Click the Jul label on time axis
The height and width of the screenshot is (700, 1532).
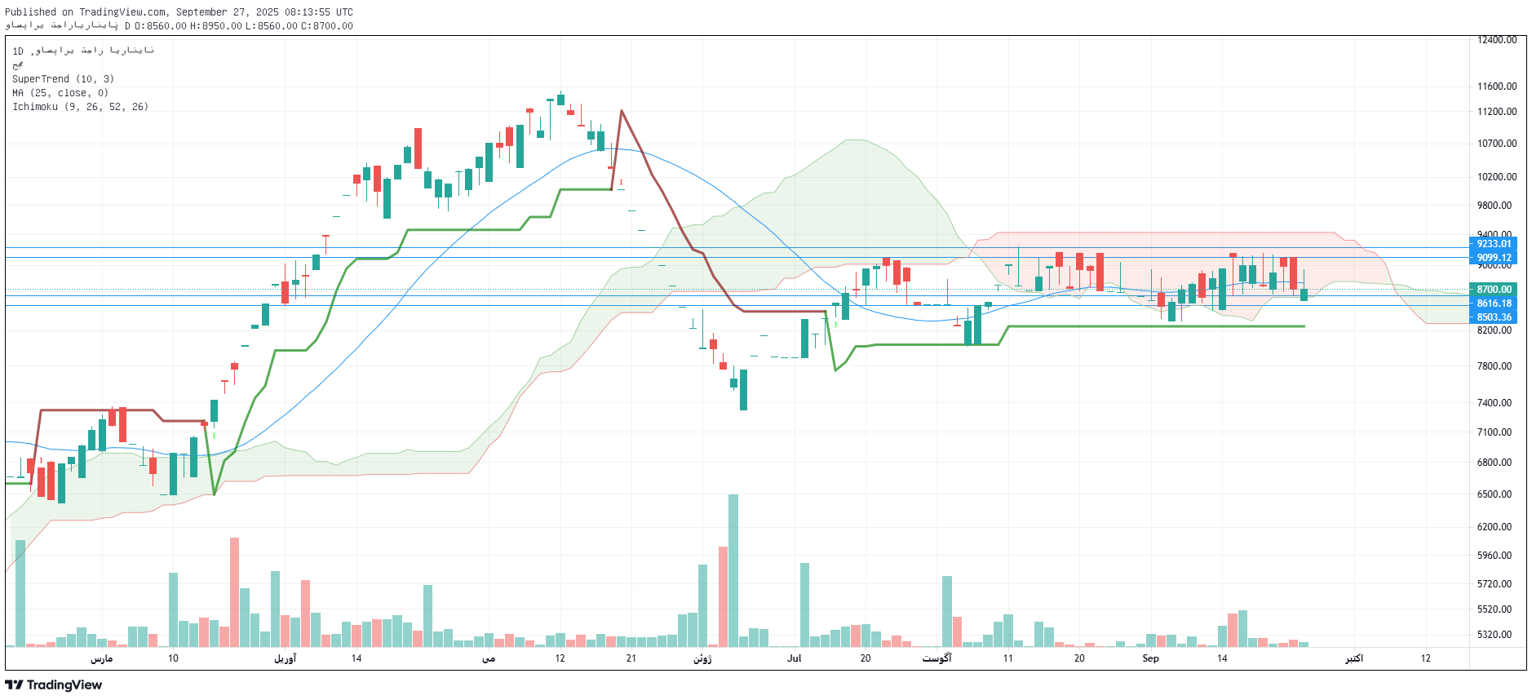tap(794, 658)
